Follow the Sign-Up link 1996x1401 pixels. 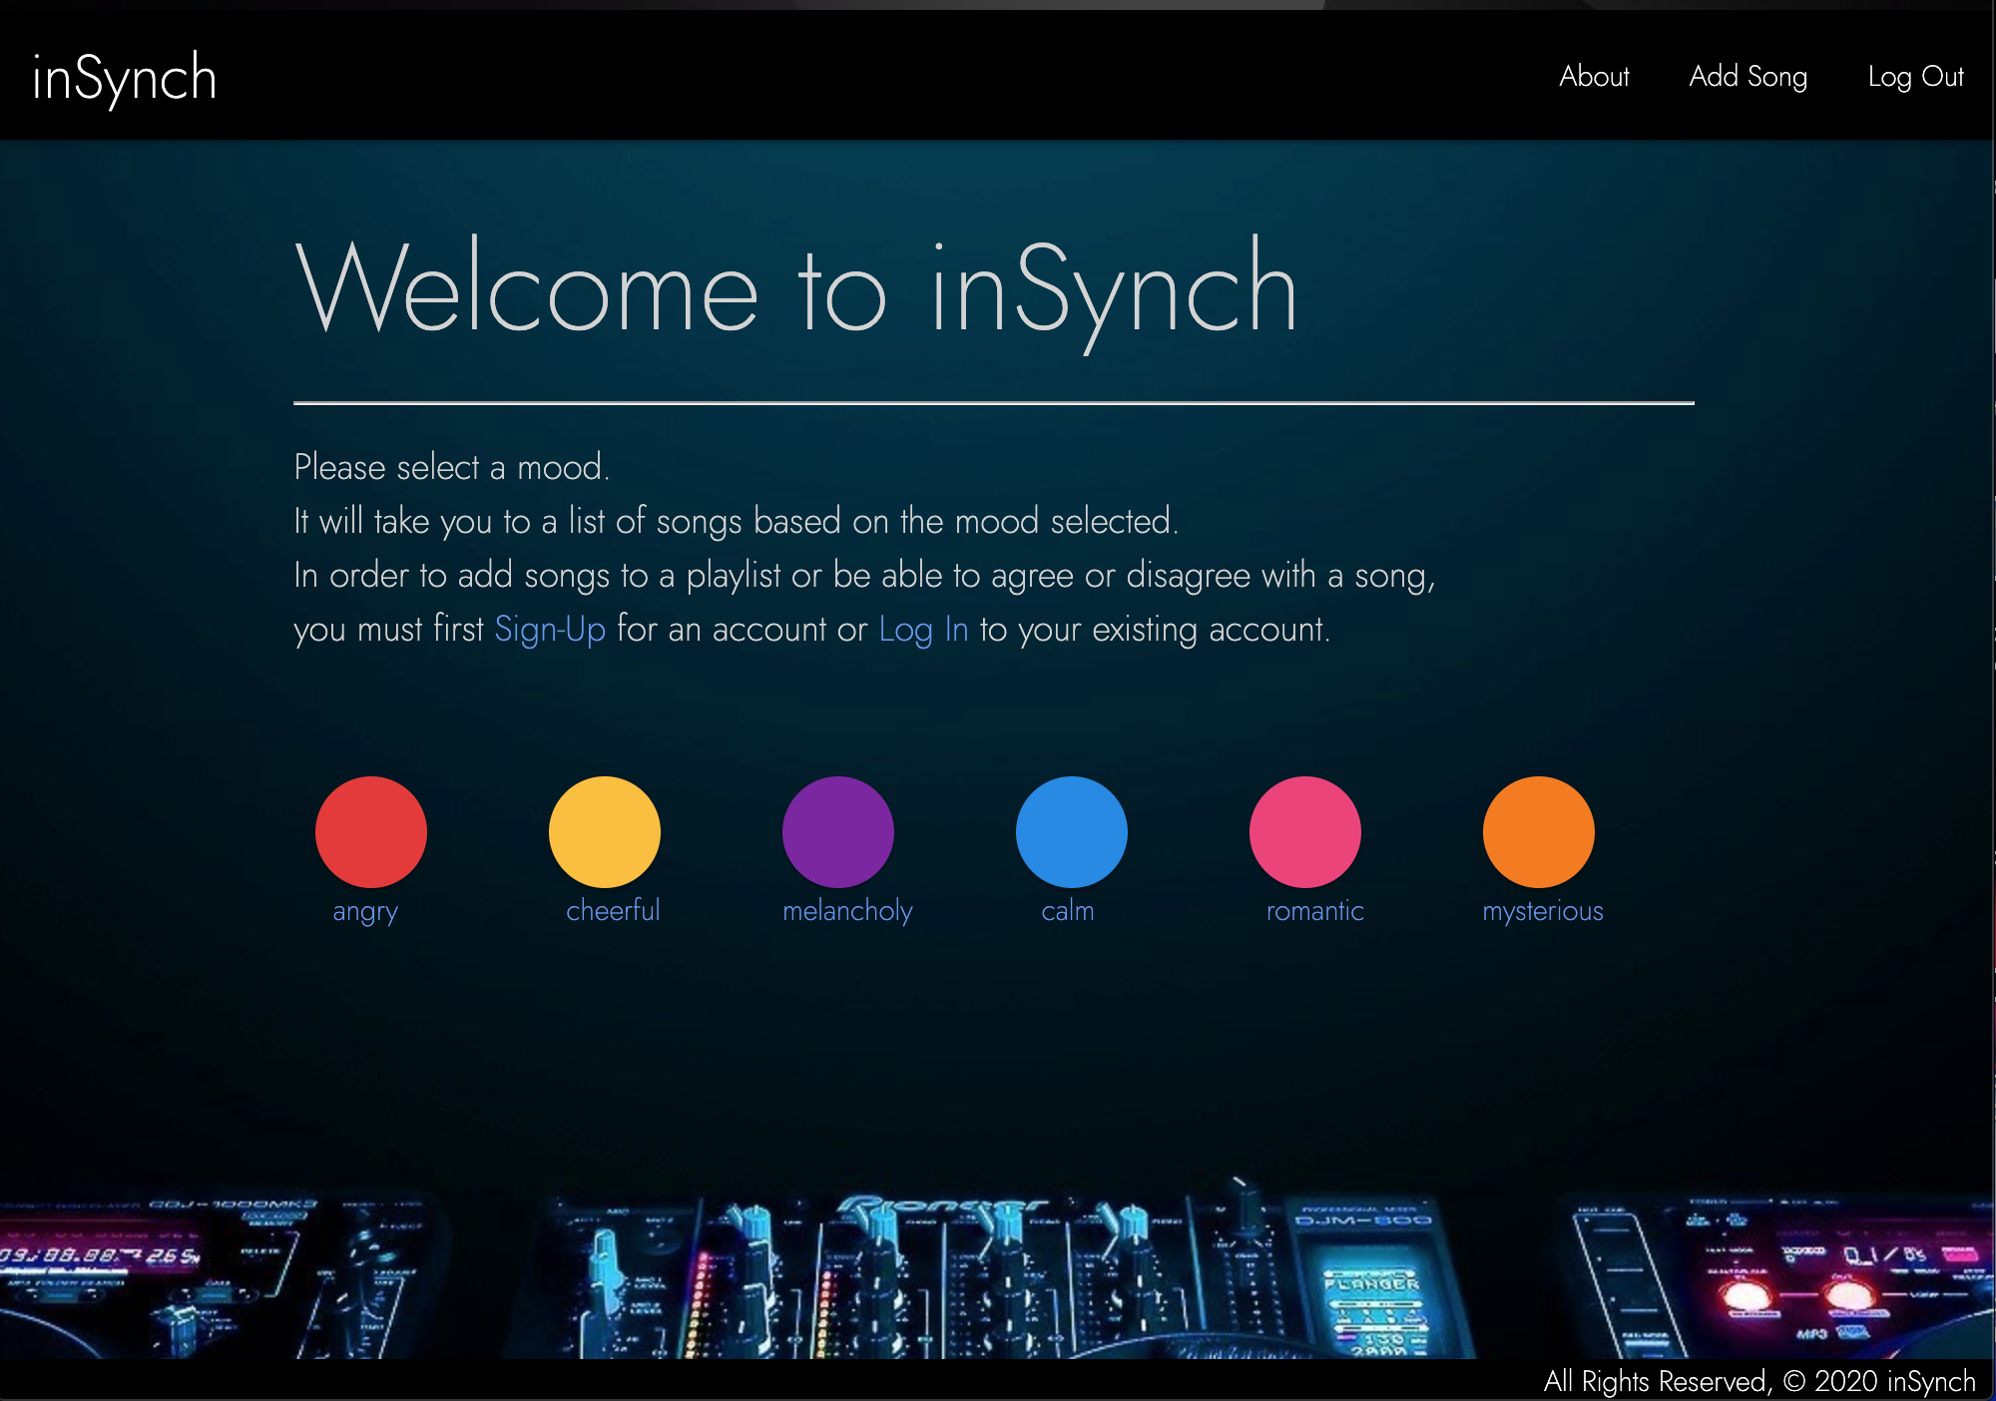click(550, 630)
